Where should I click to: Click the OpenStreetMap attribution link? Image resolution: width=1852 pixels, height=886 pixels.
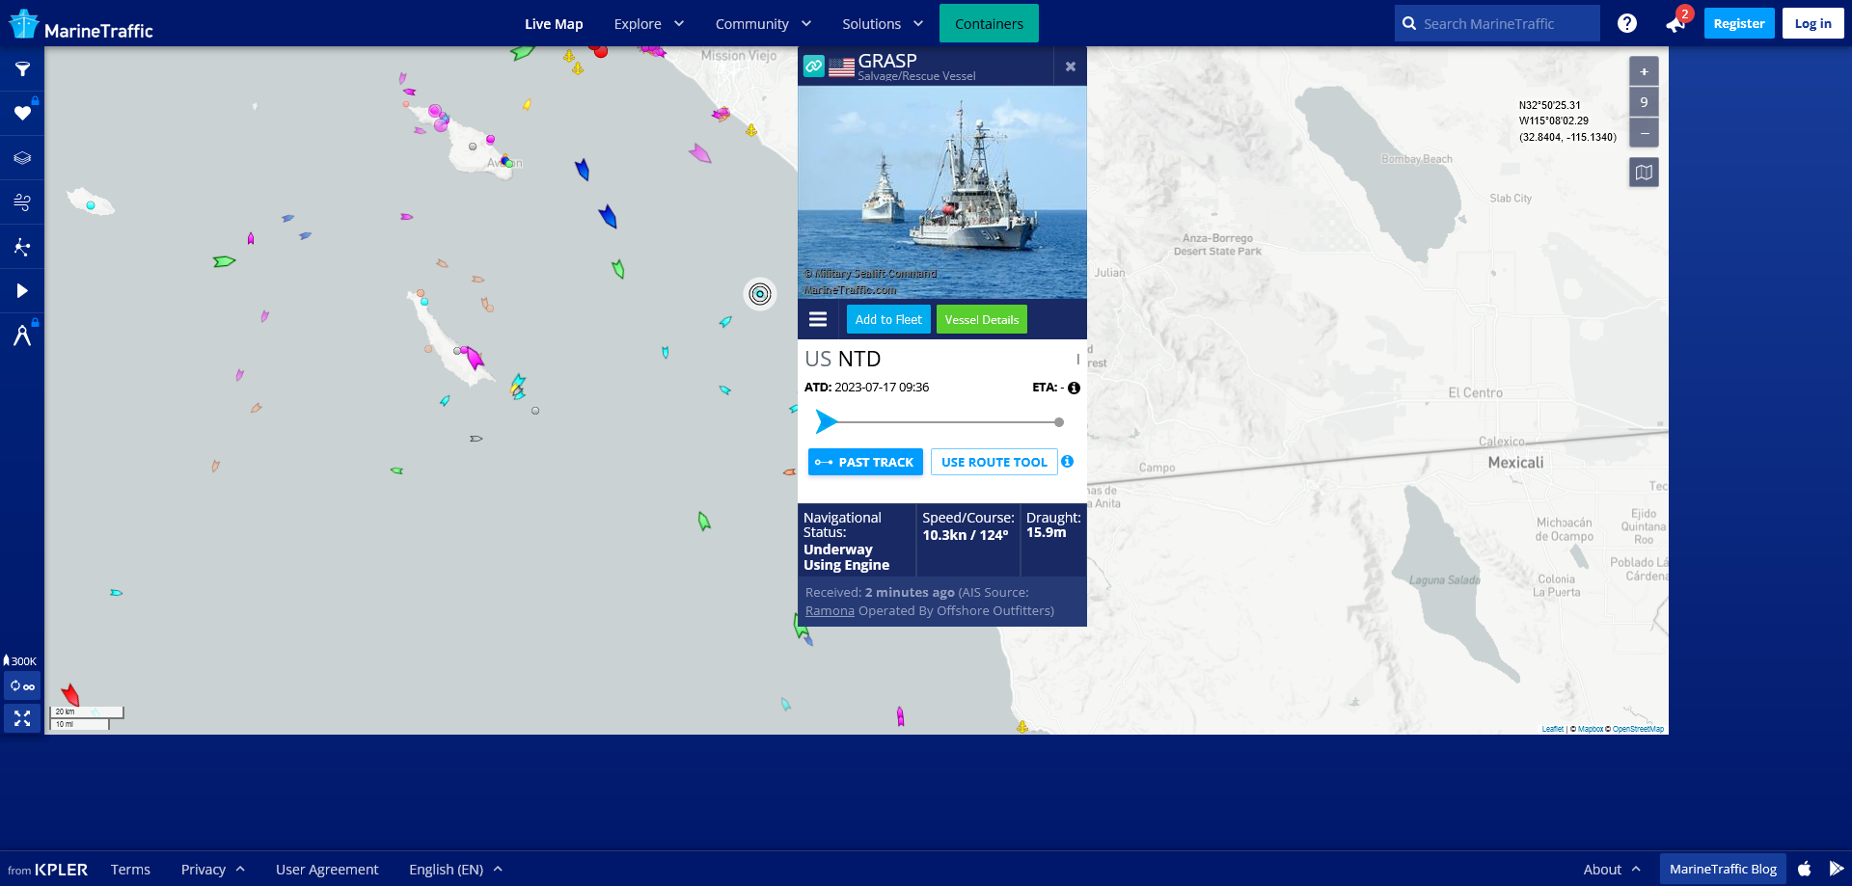point(1638,729)
